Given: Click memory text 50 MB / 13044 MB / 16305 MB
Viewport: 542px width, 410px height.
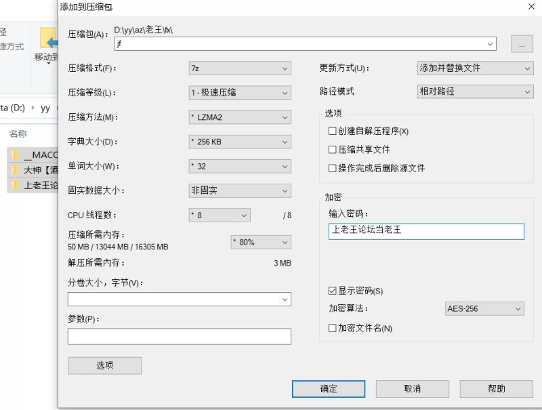Looking at the screenshot, I should click(x=118, y=247).
